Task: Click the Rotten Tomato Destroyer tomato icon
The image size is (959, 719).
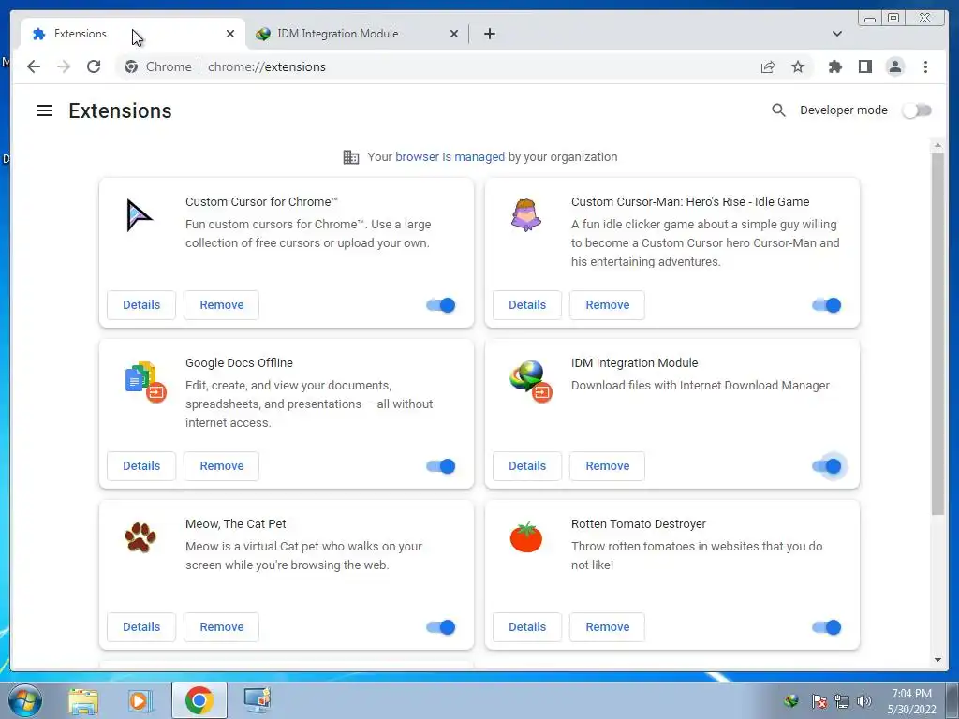Action: point(526,537)
